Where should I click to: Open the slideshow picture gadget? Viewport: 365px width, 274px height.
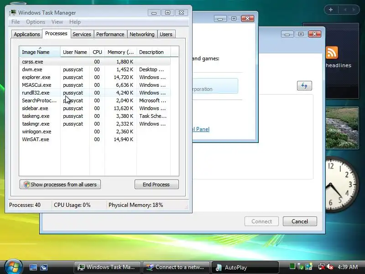(x=342, y=128)
